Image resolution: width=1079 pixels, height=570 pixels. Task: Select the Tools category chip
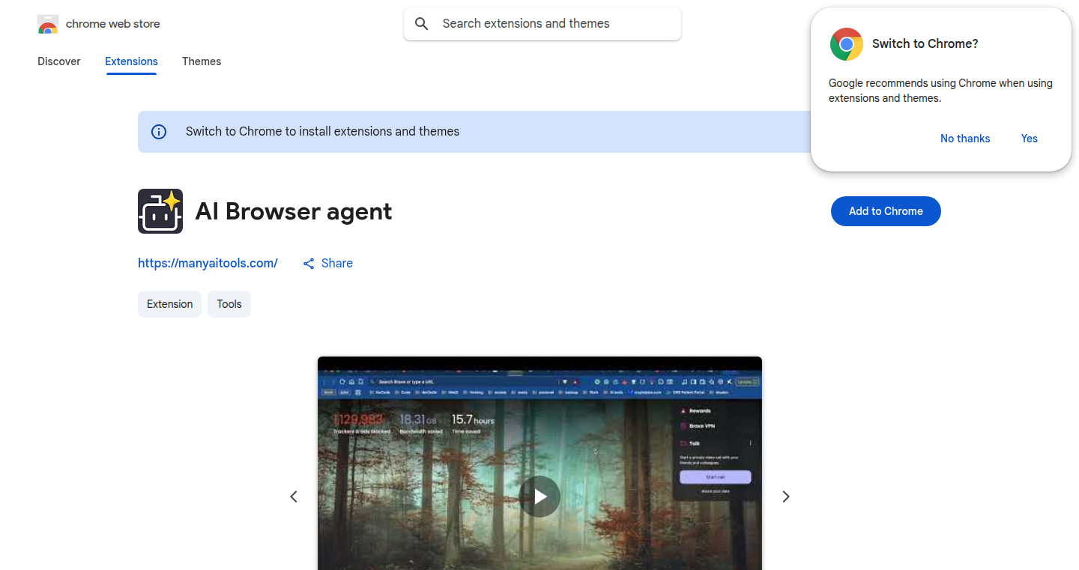pyautogui.click(x=229, y=304)
